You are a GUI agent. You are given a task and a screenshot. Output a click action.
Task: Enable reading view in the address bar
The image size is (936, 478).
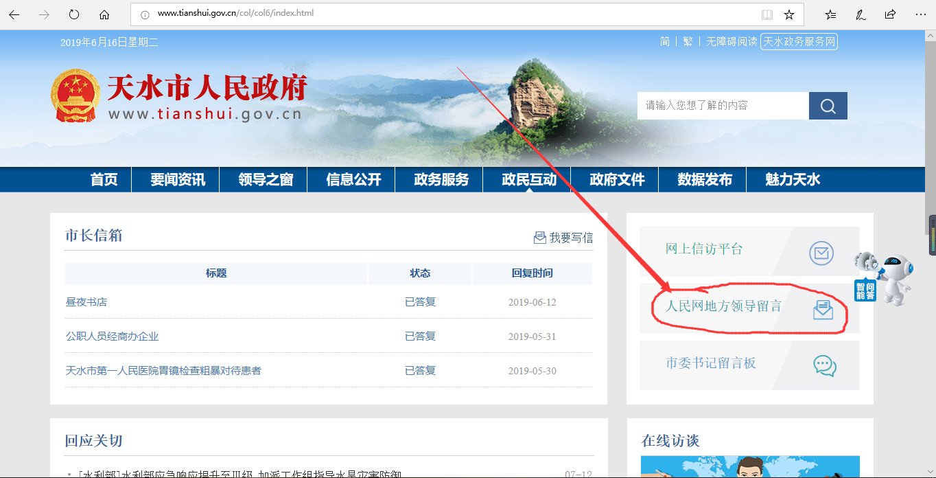click(x=766, y=13)
